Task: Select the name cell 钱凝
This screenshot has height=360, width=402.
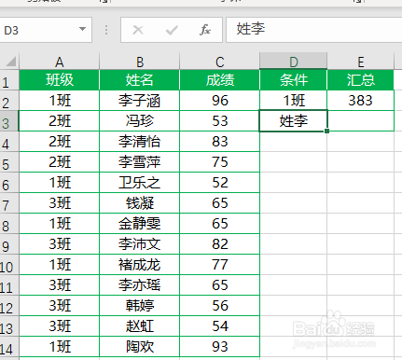Action: click(x=139, y=203)
